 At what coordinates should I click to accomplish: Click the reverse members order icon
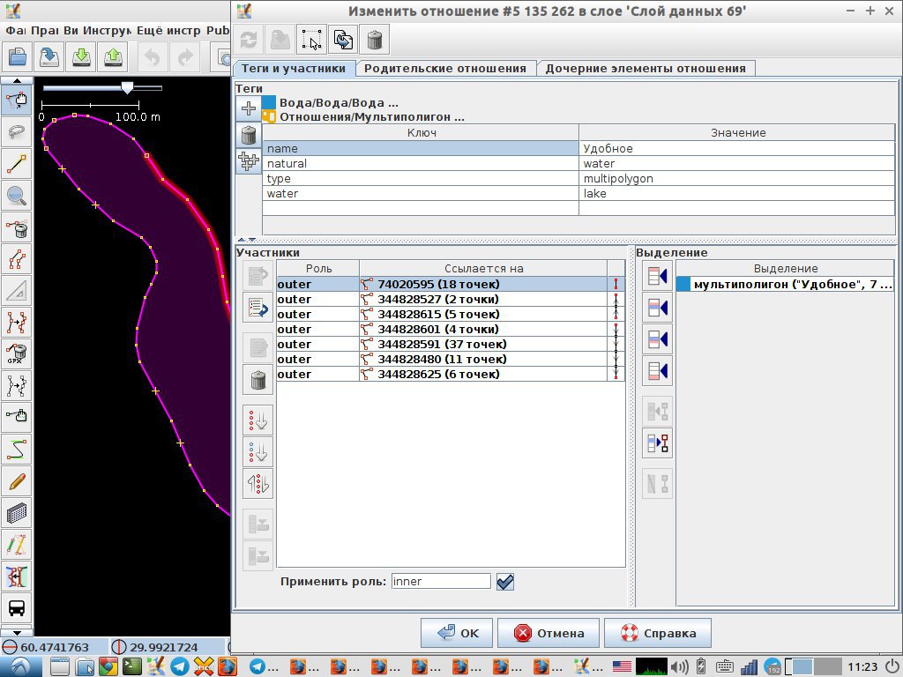(x=257, y=484)
